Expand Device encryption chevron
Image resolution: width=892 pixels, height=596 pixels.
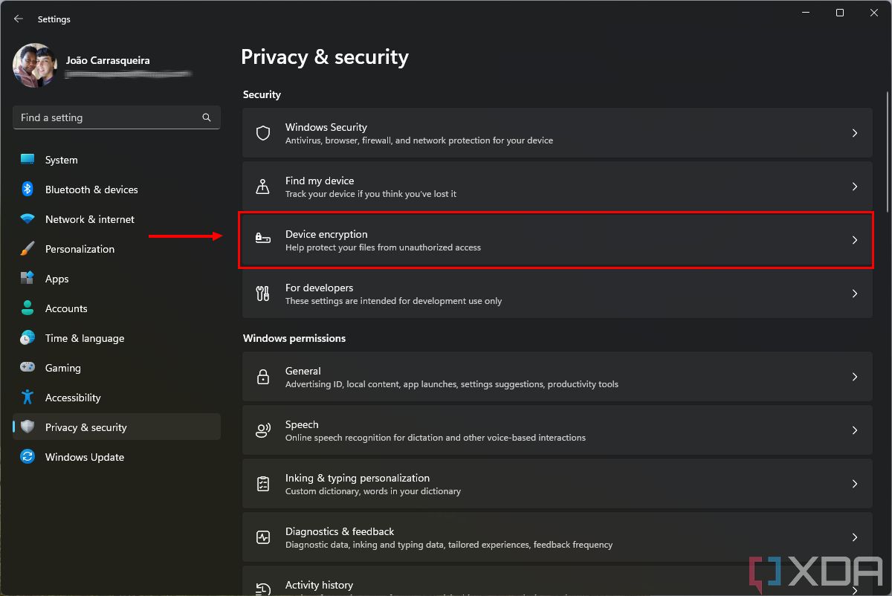pos(855,240)
